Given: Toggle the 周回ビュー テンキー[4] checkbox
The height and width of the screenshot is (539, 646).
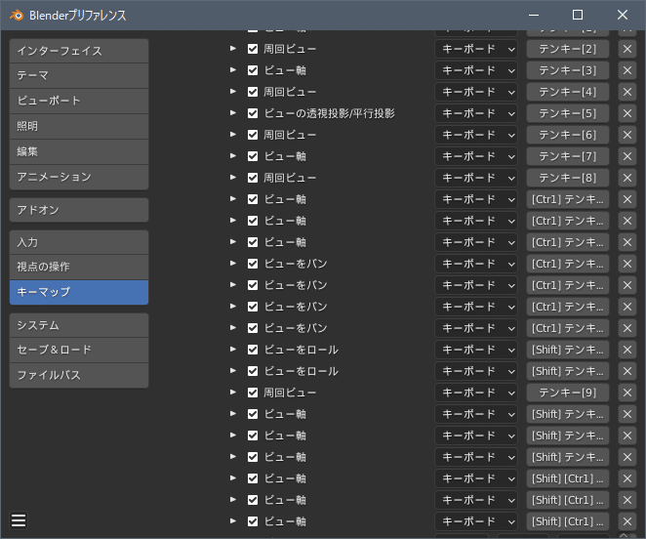Looking at the screenshot, I should (x=253, y=92).
